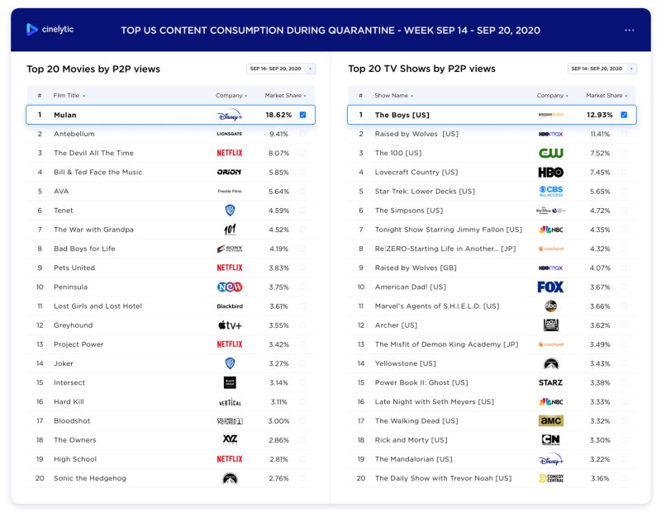
Task: Click the AMC logo beside The Walking Dead
Action: click(x=550, y=421)
